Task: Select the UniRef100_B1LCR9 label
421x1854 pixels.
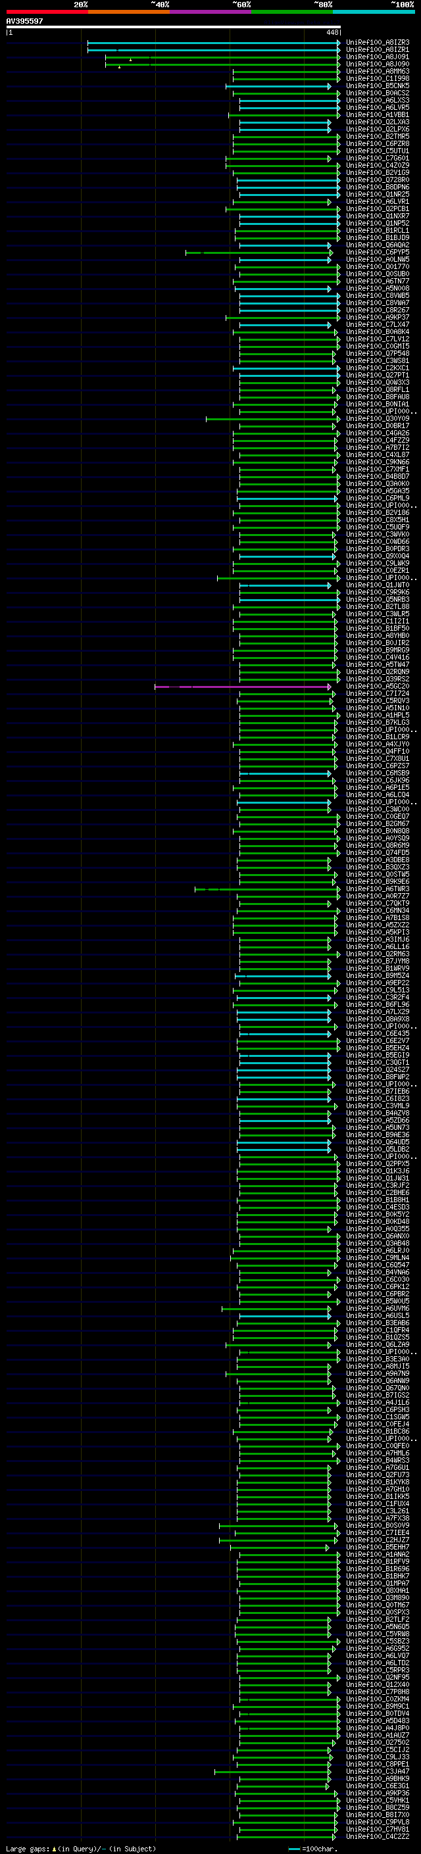Action: pos(378,737)
